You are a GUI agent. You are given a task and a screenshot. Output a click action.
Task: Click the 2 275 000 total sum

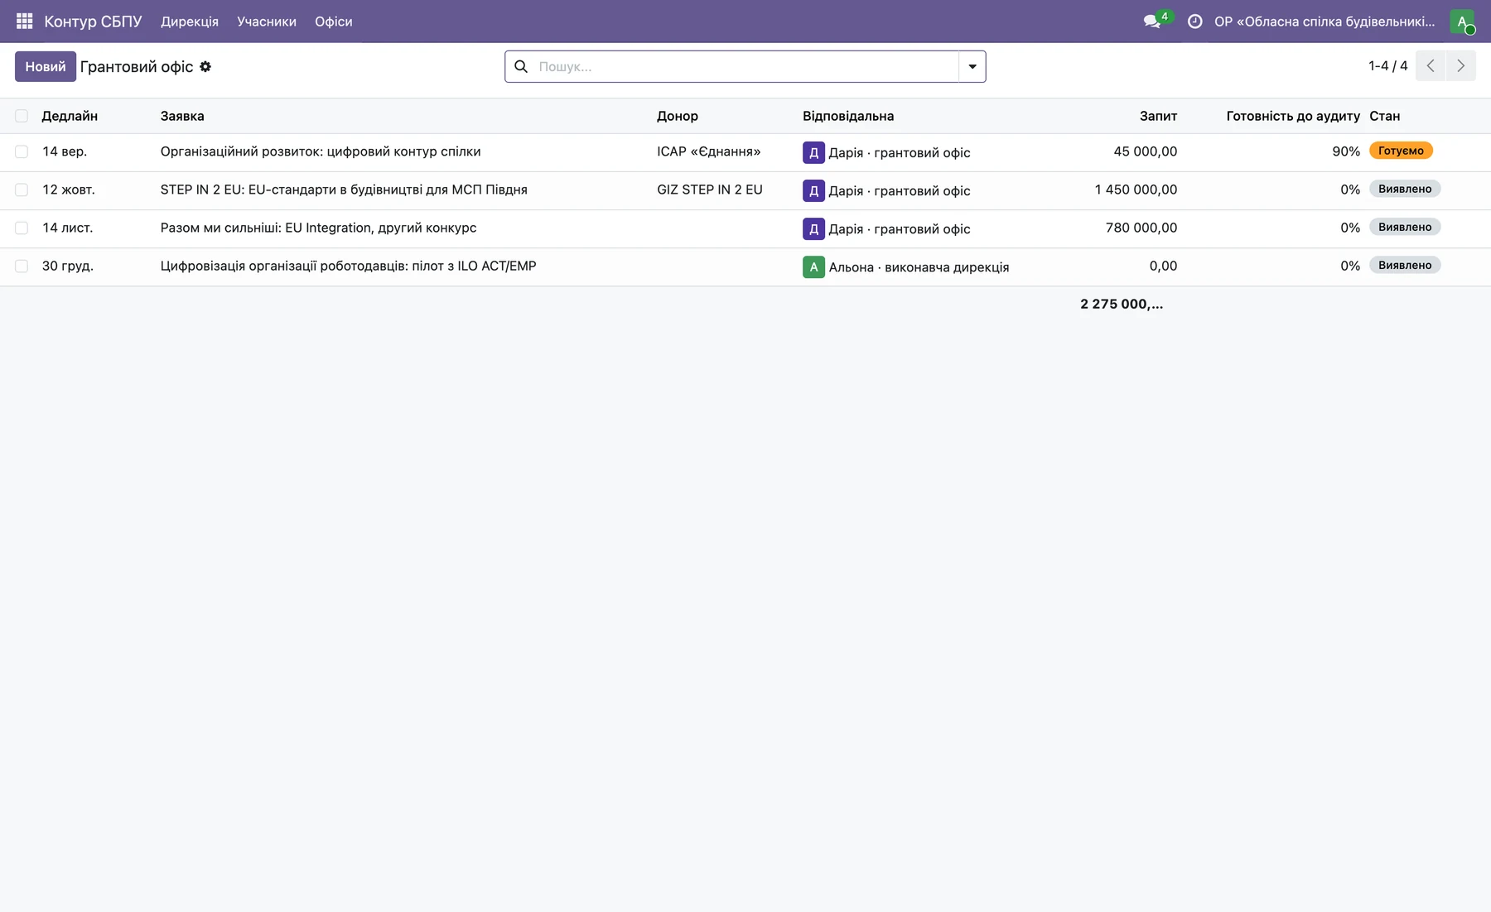tap(1122, 304)
